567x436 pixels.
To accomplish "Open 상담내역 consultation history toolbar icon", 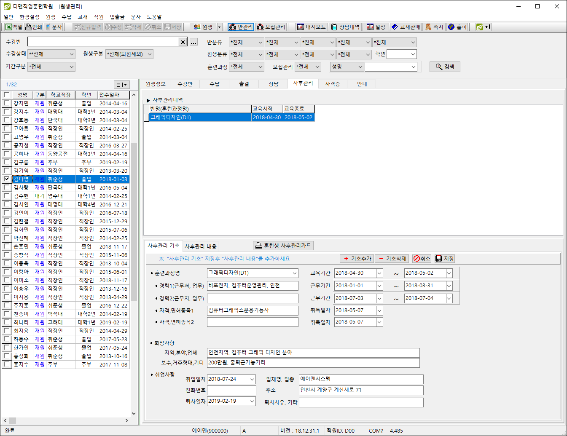I will (345, 27).
